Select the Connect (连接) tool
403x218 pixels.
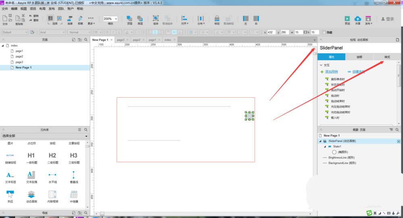click(x=70, y=20)
